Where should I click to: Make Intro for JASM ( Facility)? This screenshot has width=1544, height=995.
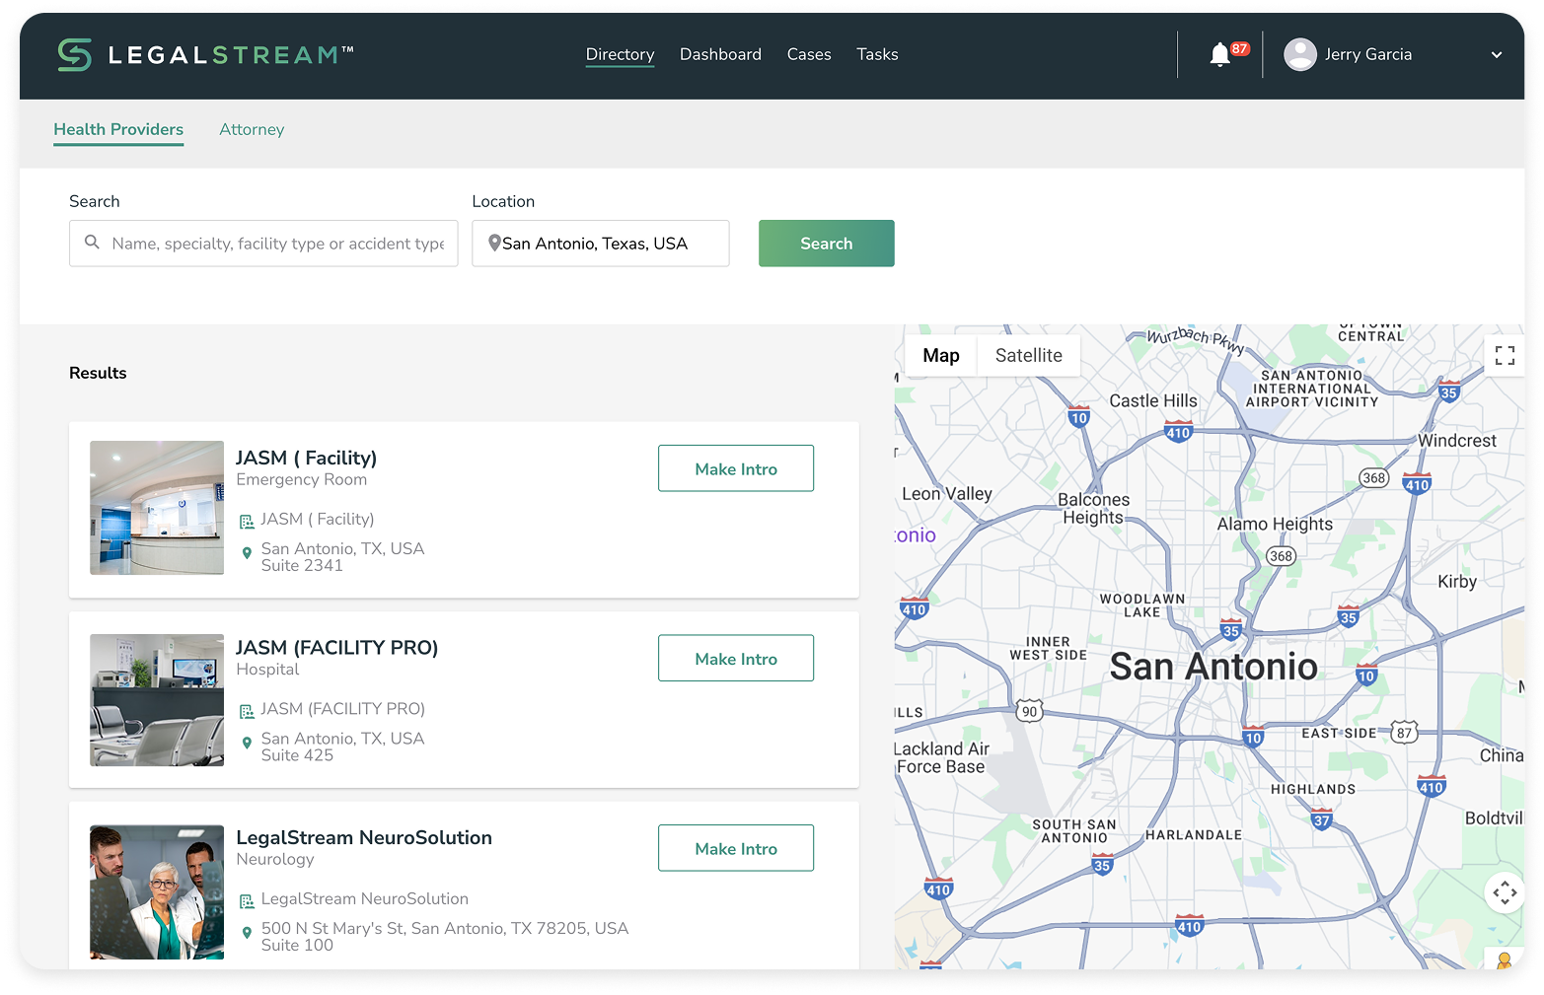(x=735, y=468)
